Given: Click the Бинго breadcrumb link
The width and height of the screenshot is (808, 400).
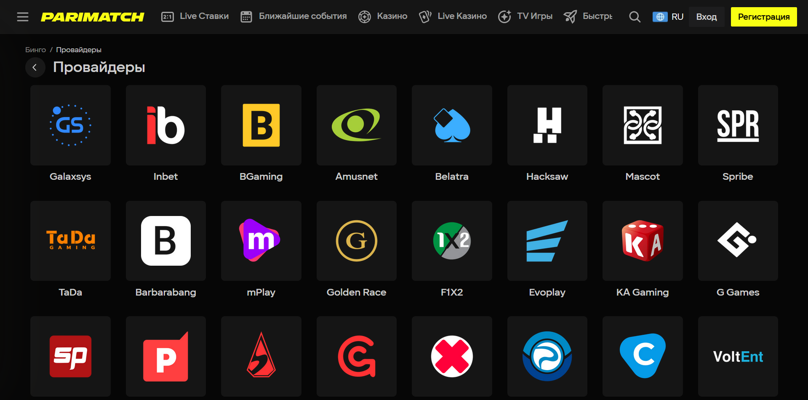Looking at the screenshot, I should click(35, 50).
